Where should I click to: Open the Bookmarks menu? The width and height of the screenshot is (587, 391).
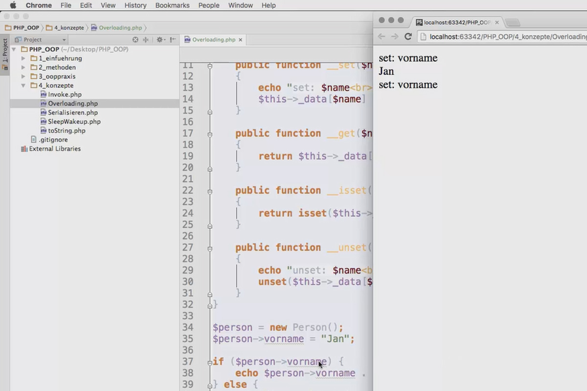(x=172, y=5)
